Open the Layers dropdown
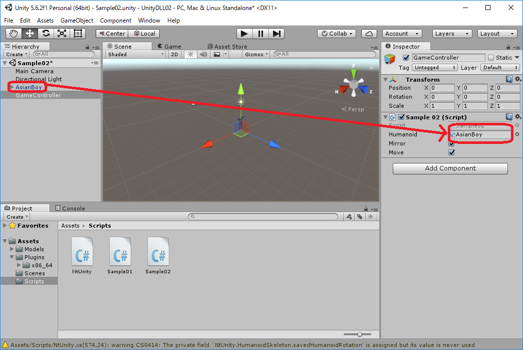 (452, 34)
